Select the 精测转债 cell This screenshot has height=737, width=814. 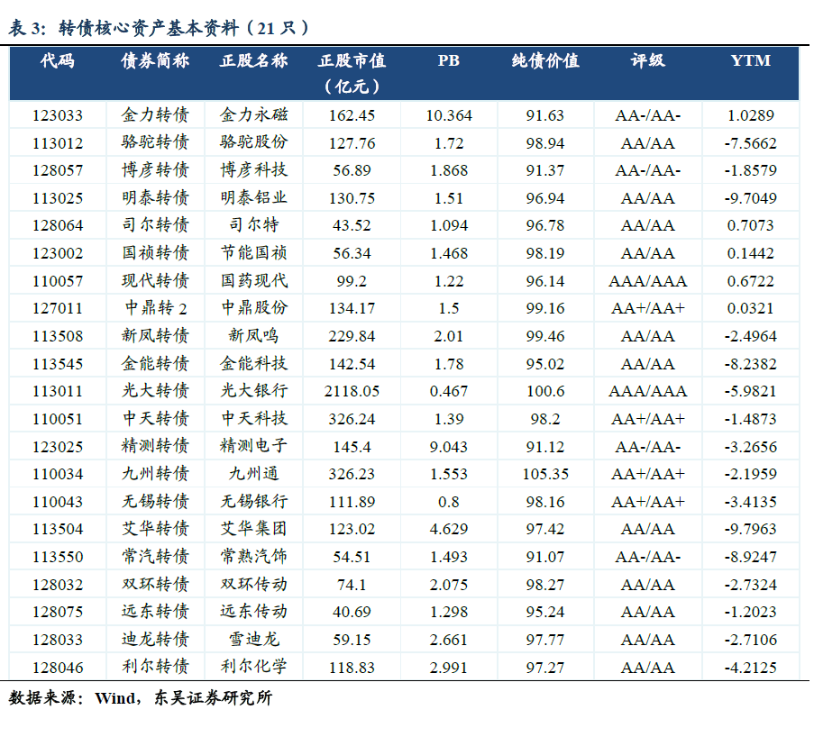coord(155,446)
